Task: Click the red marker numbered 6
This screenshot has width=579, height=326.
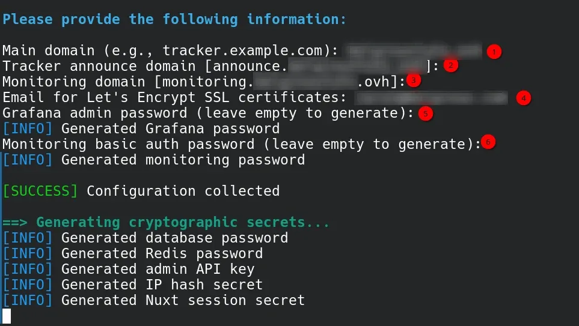Action: click(488, 143)
